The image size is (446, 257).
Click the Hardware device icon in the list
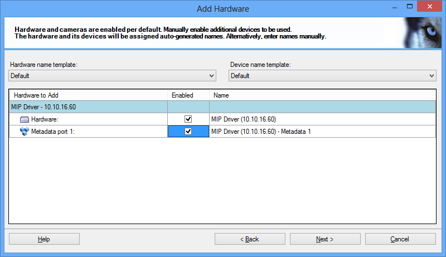point(25,119)
